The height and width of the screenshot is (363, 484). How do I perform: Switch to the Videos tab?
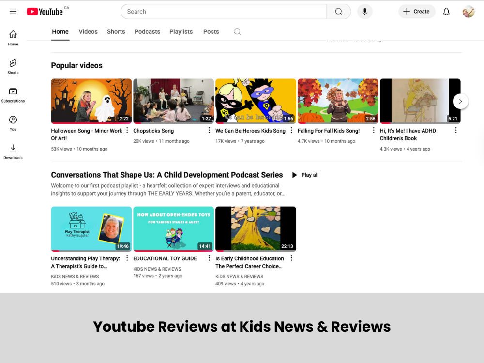click(x=88, y=31)
